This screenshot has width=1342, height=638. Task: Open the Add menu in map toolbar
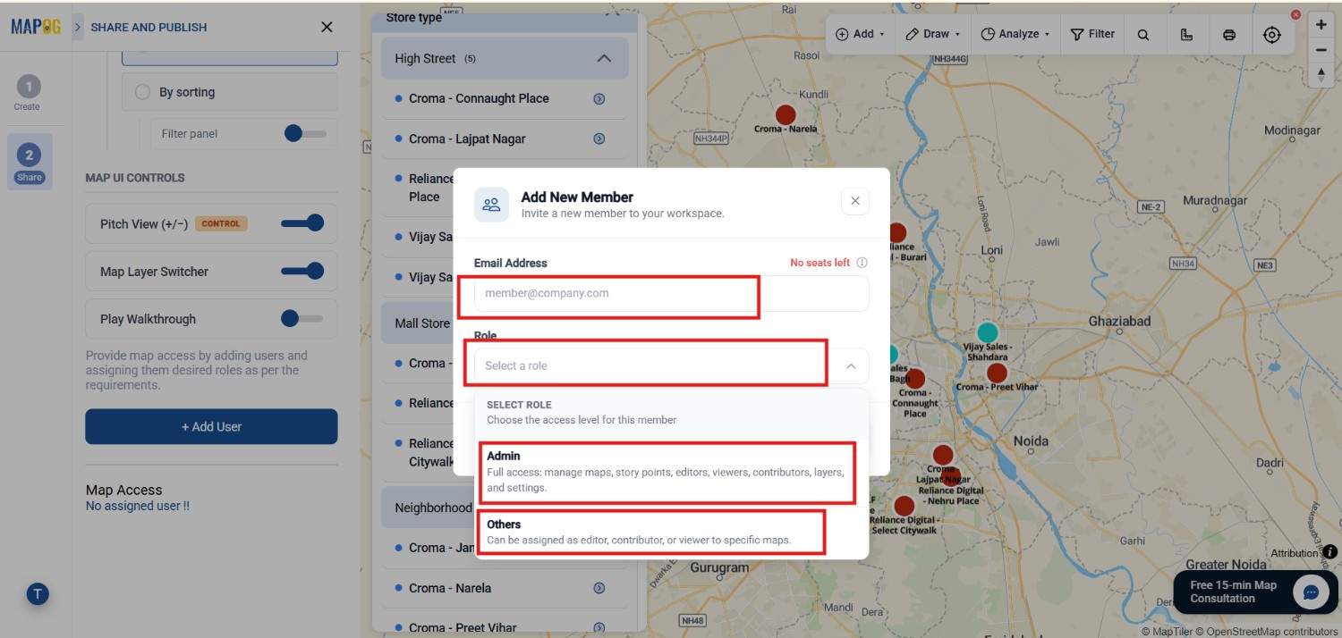point(860,34)
